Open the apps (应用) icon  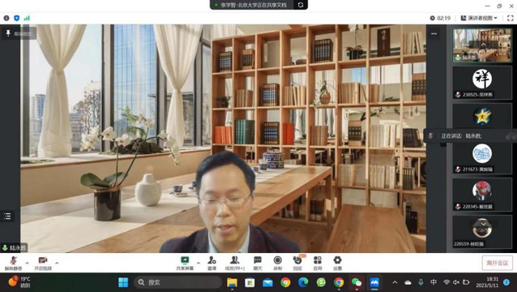317,264
